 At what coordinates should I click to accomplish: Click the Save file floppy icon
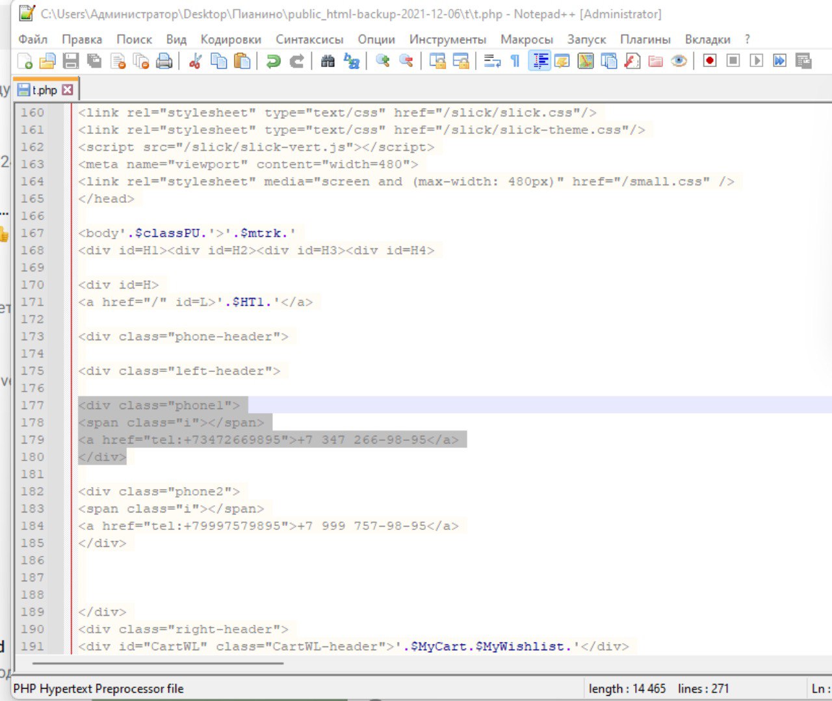tap(70, 61)
